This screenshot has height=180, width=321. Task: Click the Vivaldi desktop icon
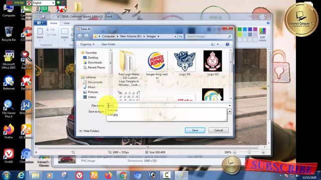tap(9, 156)
